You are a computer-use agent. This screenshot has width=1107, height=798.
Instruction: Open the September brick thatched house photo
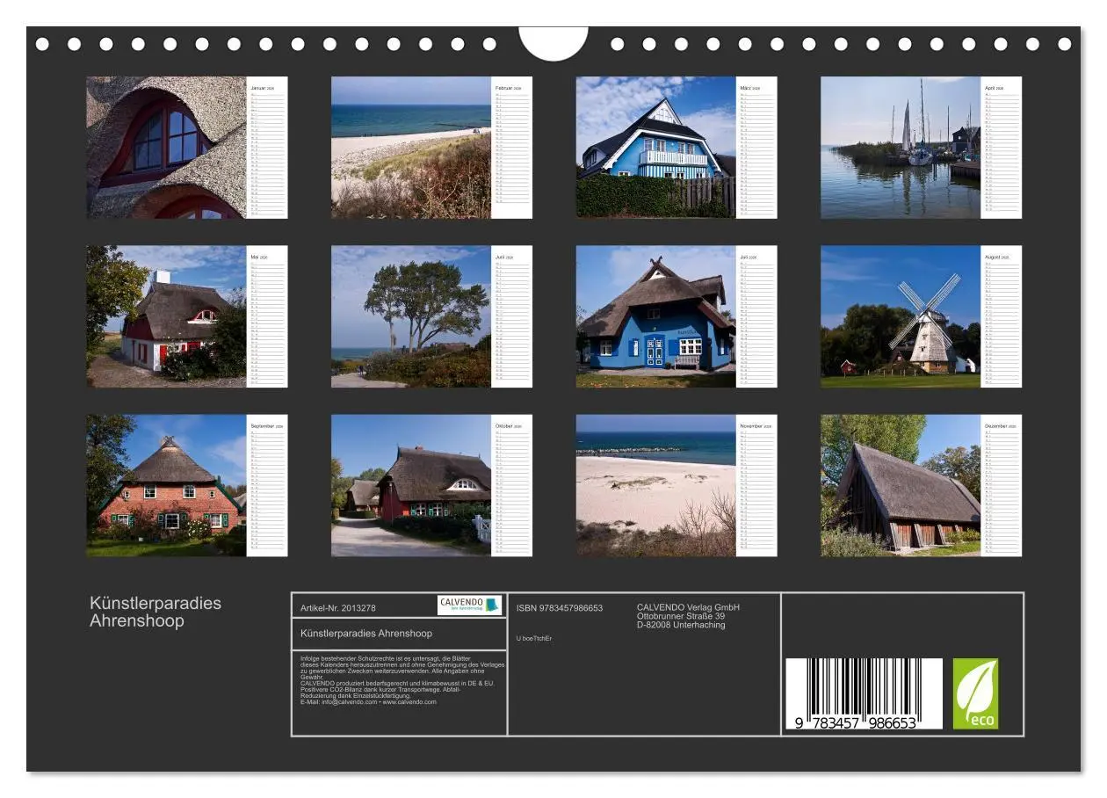tap(166, 486)
